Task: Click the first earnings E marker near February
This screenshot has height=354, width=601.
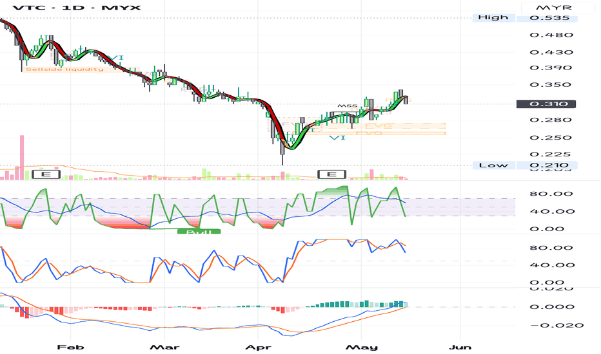Action: pyautogui.click(x=46, y=174)
